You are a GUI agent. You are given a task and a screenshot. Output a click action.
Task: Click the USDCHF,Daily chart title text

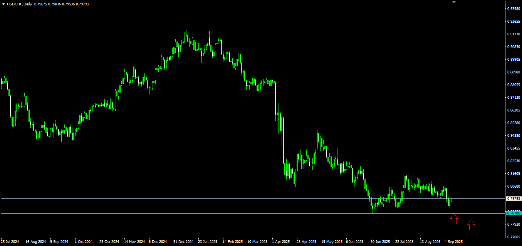pyautogui.click(x=19, y=4)
